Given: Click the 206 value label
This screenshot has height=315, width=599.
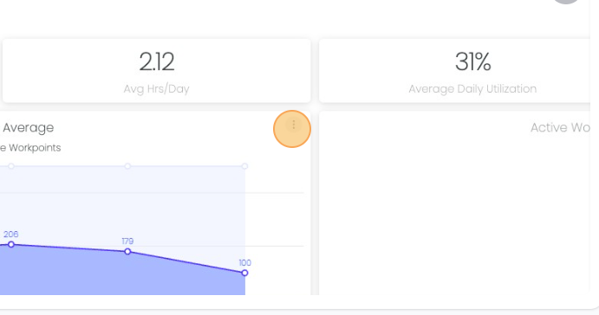Looking at the screenshot, I should [10, 235].
